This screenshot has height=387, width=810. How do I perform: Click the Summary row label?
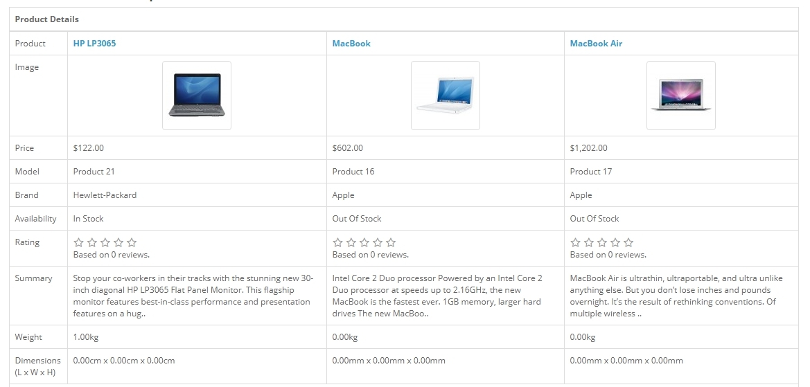[x=33, y=278]
